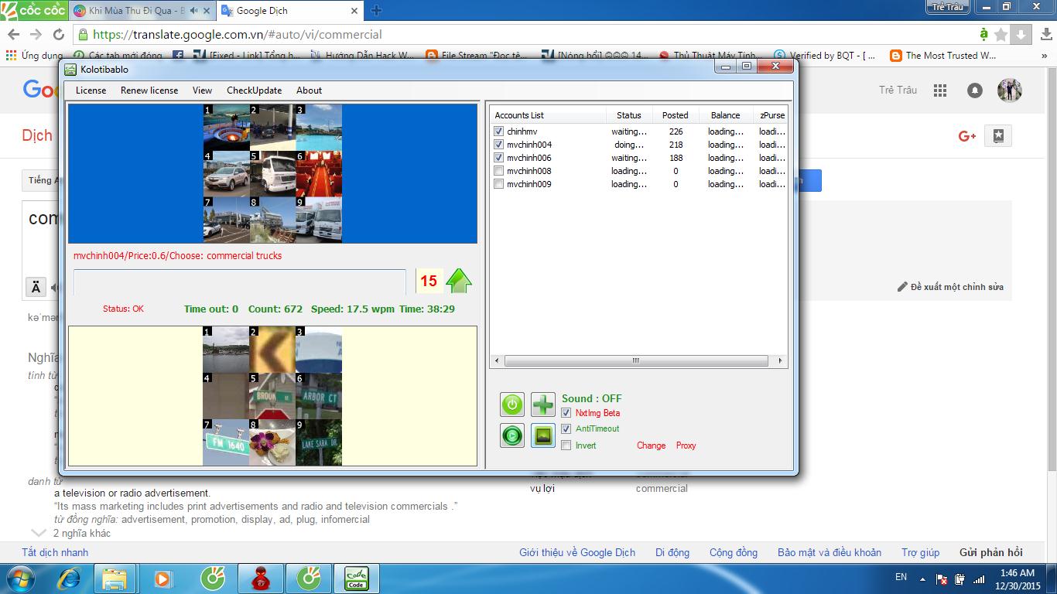Open the virtual keyboard Ä button
The width and height of the screenshot is (1057, 594).
[36, 288]
